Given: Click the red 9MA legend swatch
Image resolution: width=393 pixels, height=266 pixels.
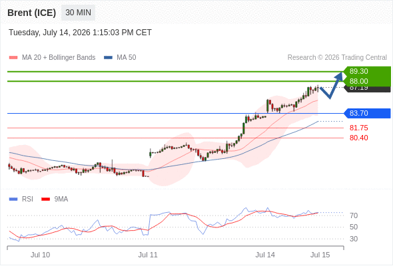Looking at the screenshot, I should pyautogui.click(x=45, y=199).
